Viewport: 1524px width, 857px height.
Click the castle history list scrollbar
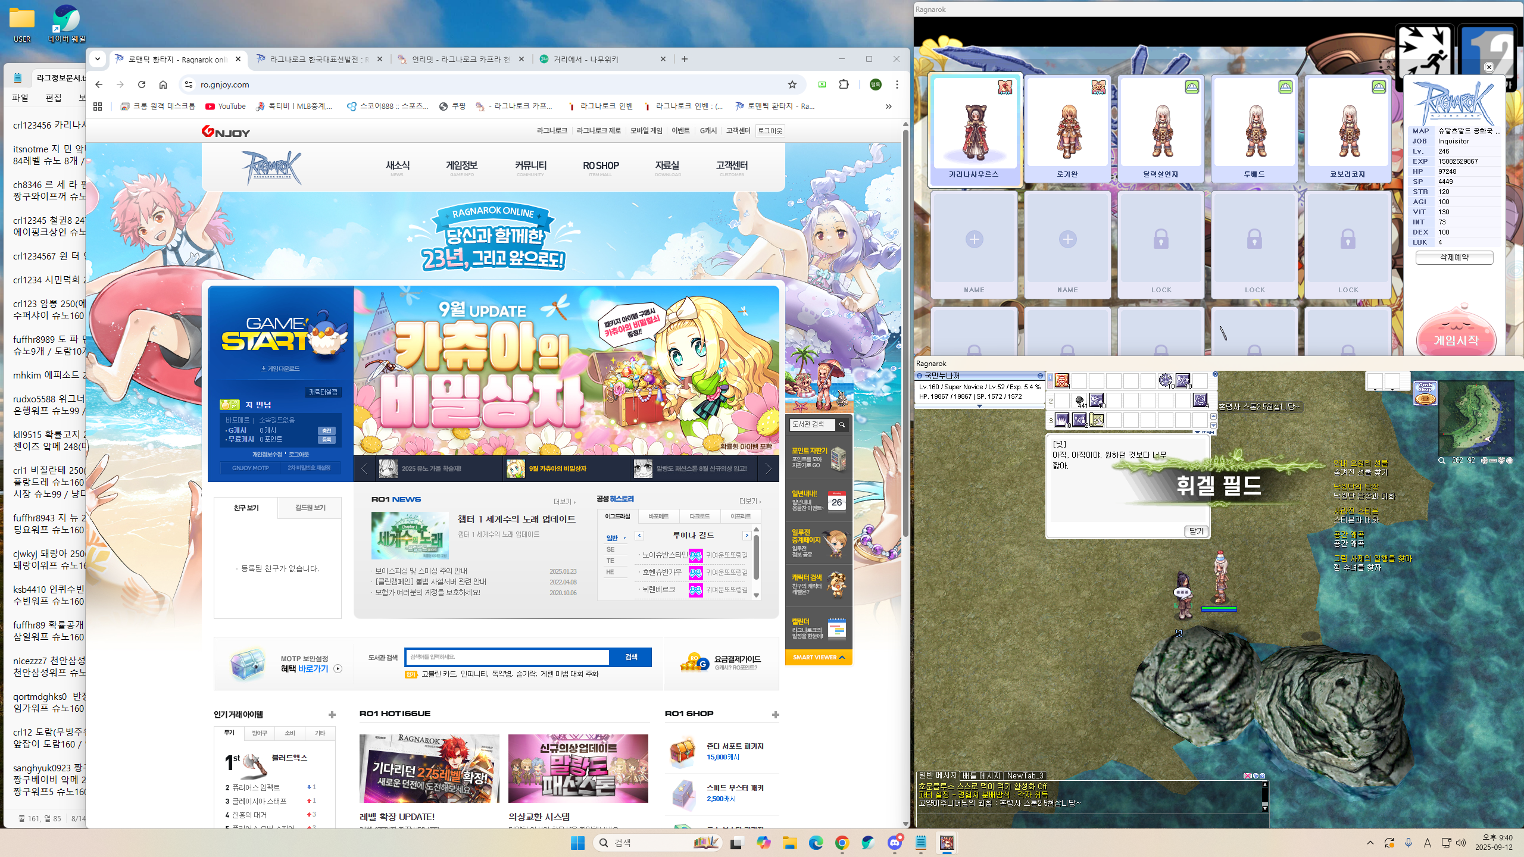[756, 556]
